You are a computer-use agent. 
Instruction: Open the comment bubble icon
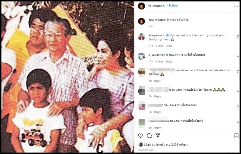[149, 136]
